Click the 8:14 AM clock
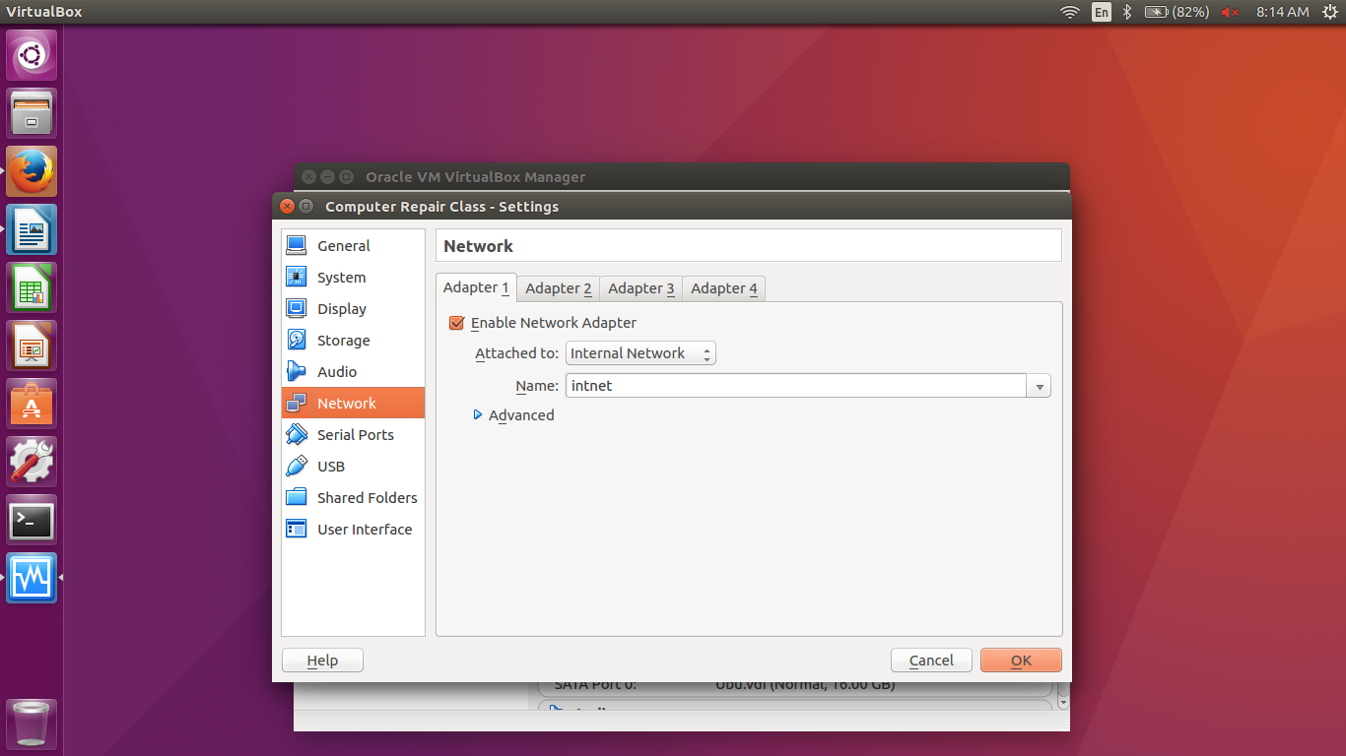The width and height of the screenshot is (1346, 756). coord(1282,12)
